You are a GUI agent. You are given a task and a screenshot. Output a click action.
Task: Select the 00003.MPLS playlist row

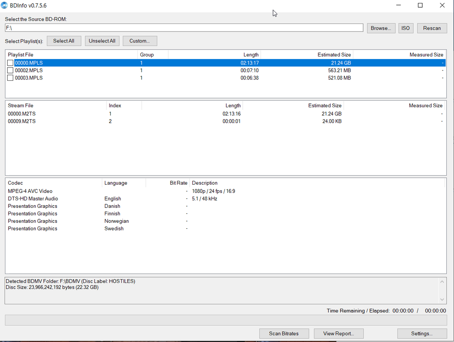(226, 78)
